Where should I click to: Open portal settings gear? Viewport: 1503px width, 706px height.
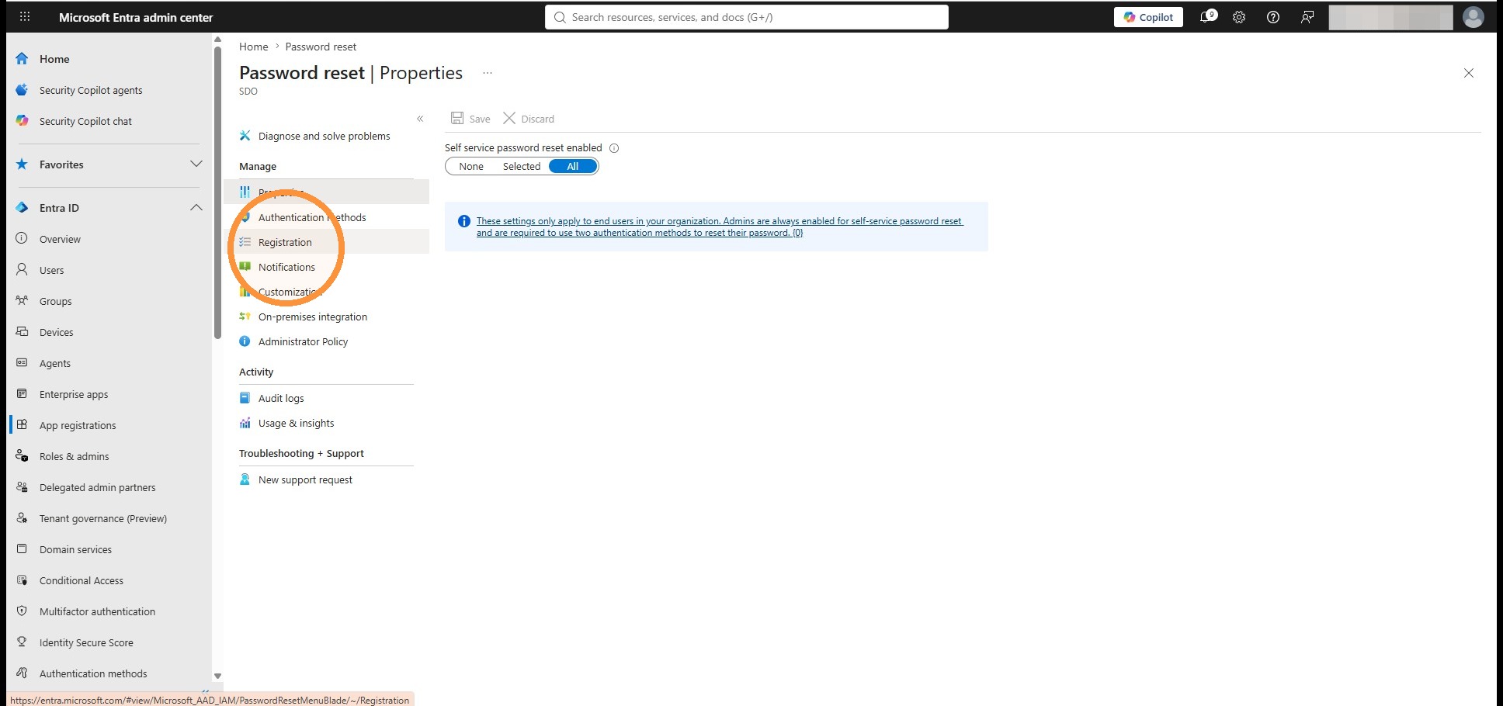[x=1239, y=17]
